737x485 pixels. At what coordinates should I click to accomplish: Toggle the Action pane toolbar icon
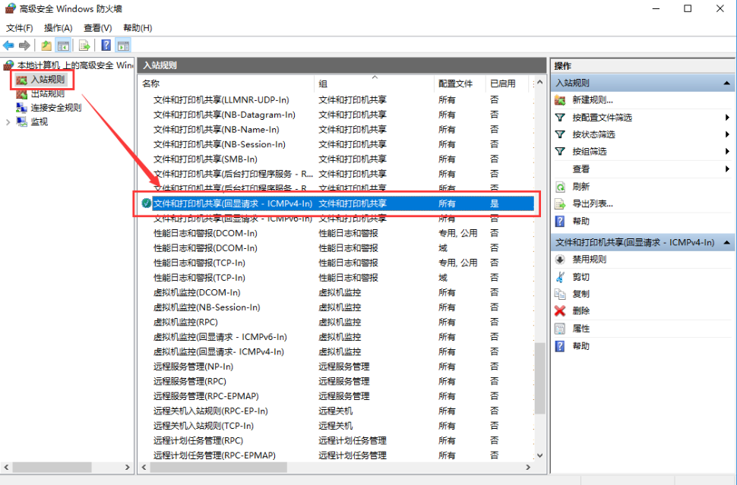pos(123,46)
